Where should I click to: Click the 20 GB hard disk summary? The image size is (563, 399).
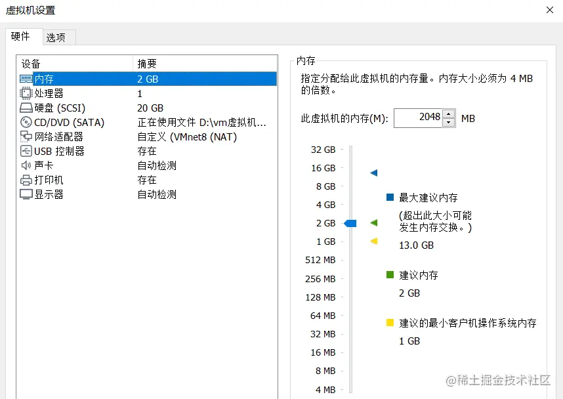tap(150, 108)
